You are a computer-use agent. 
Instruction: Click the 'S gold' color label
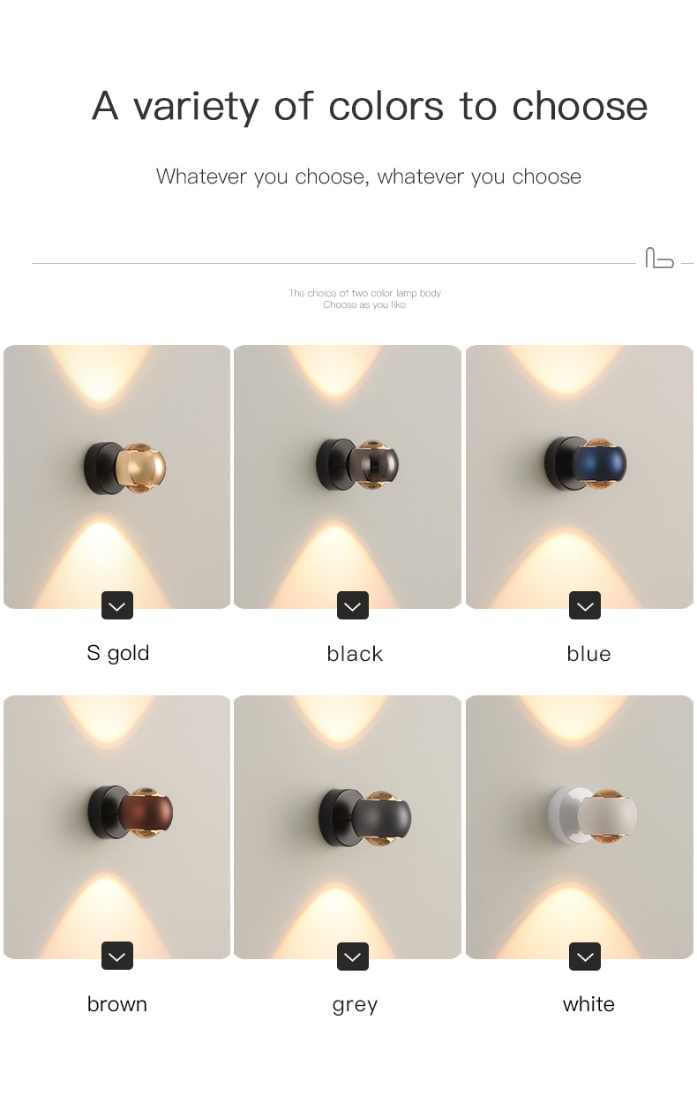point(118,654)
